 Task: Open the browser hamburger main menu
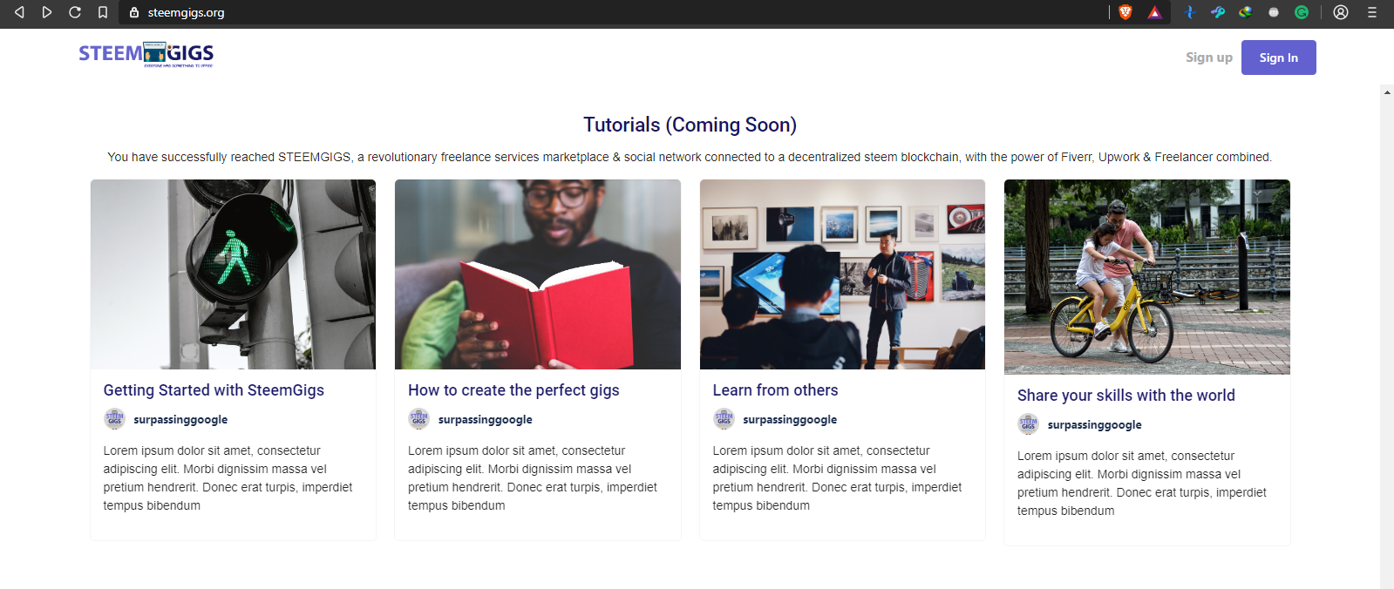[x=1372, y=12]
